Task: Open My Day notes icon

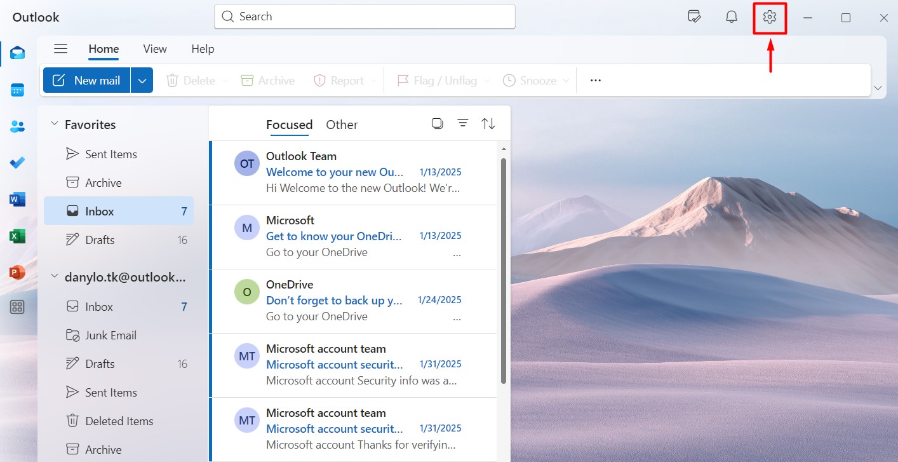Action: pyautogui.click(x=694, y=17)
